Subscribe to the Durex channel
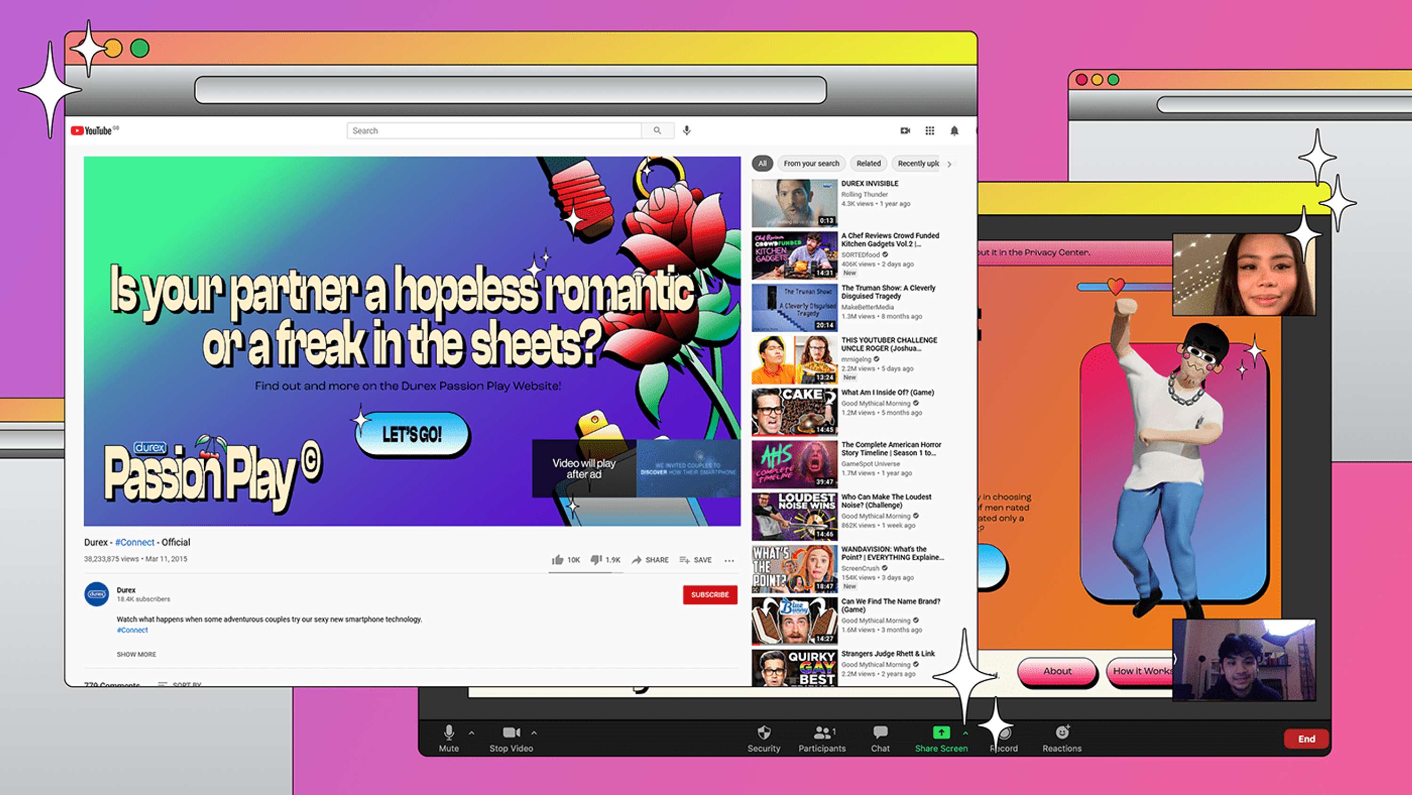This screenshot has width=1412, height=795. (x=710, y=594)
